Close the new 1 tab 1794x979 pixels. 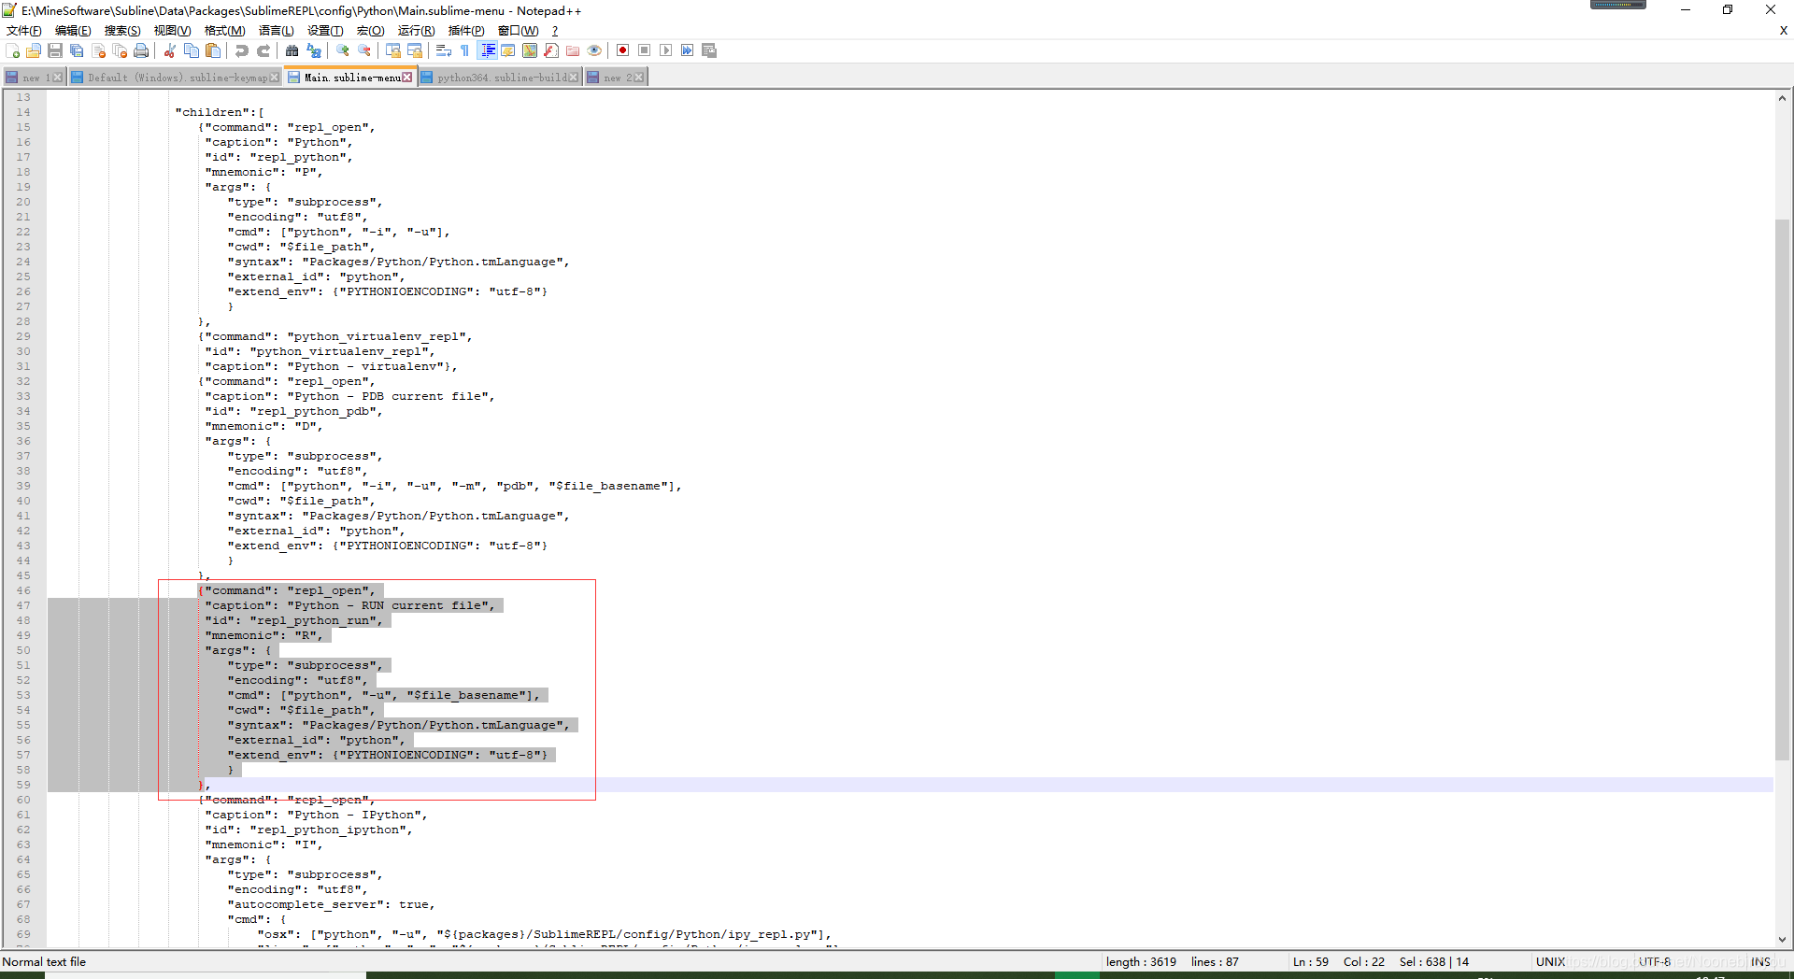58,78
